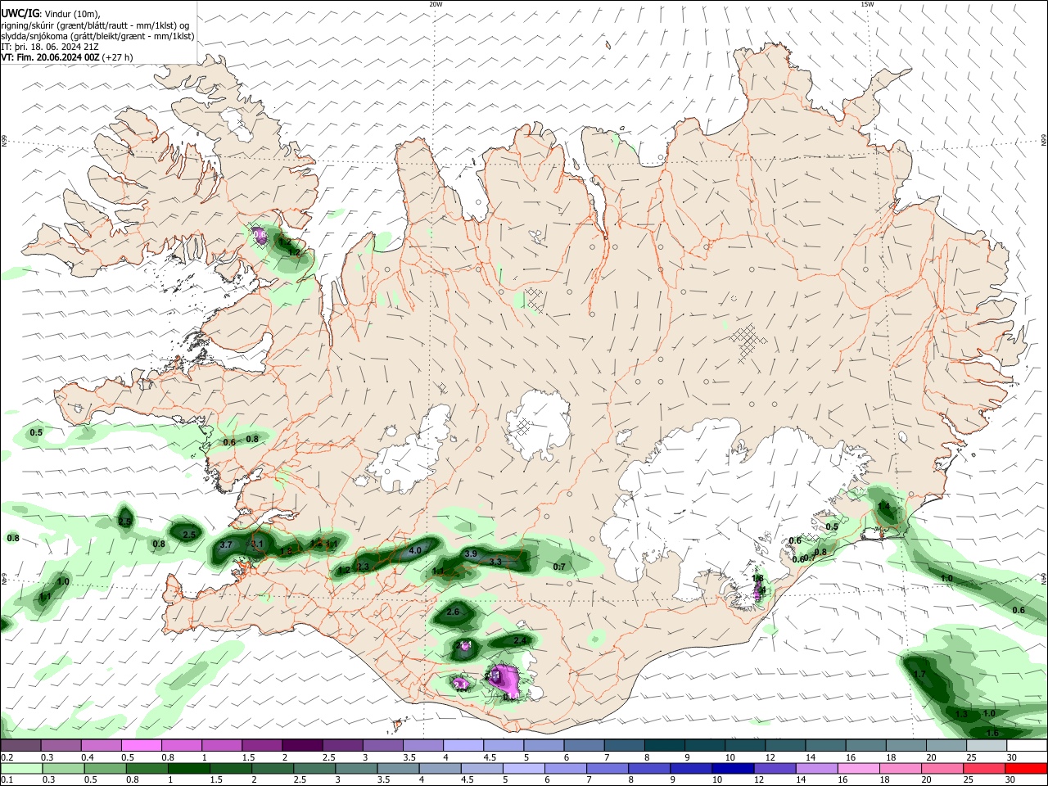This screenshot has width=1048, height=786.
Task: Click the '1.6' precipitation value offshore southeast
Action: pos(992,733)
